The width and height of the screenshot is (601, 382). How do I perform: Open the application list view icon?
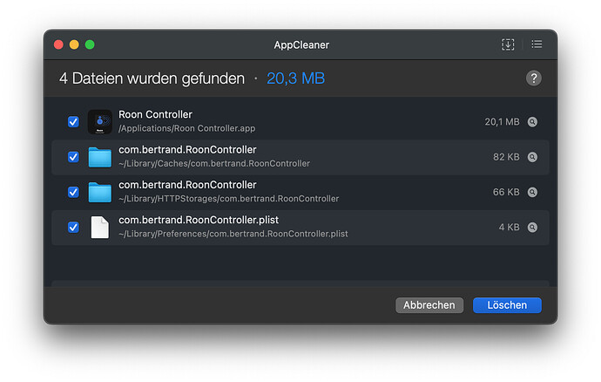(x=537, y=44)
